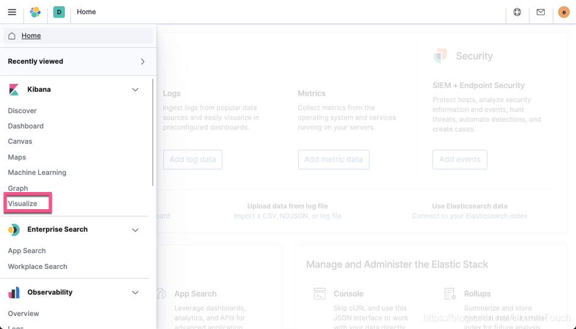Viewport: 576px width, 329px height.
Task: Click the Rollups document icon
Action: pyautogui.click(x=450, y=294)
